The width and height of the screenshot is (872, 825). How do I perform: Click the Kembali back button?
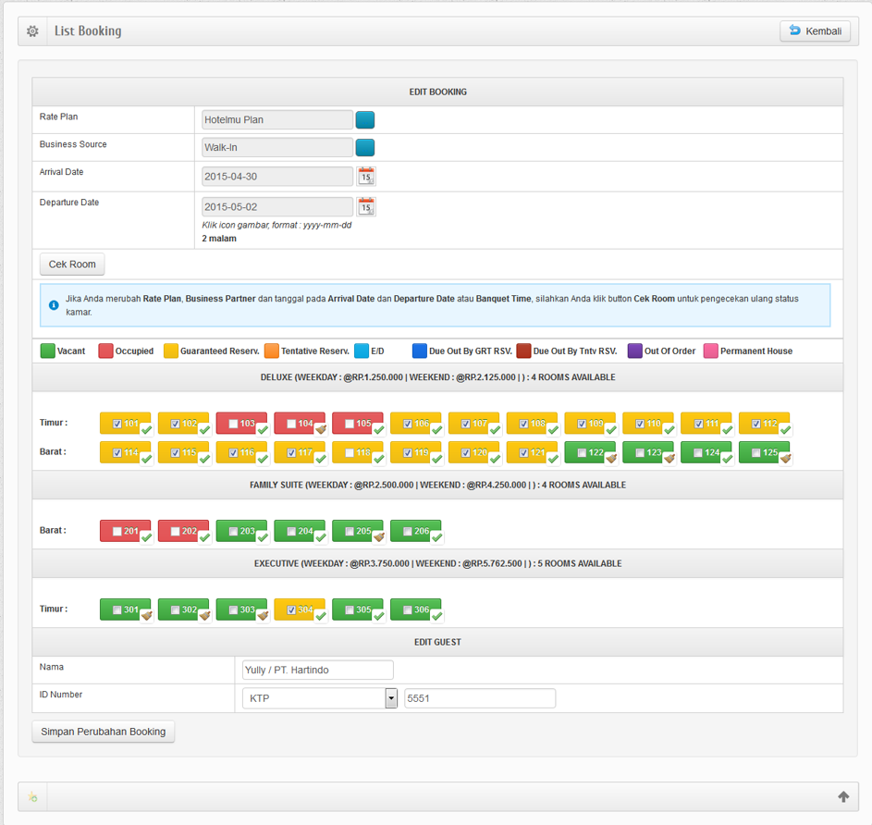click(815, 31)
